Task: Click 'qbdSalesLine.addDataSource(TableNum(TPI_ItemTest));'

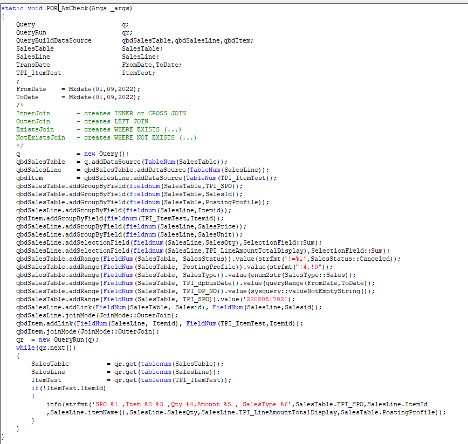Action: point(180,178)
